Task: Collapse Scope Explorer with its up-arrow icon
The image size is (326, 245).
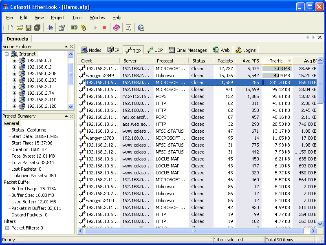Action: (66, 47)
